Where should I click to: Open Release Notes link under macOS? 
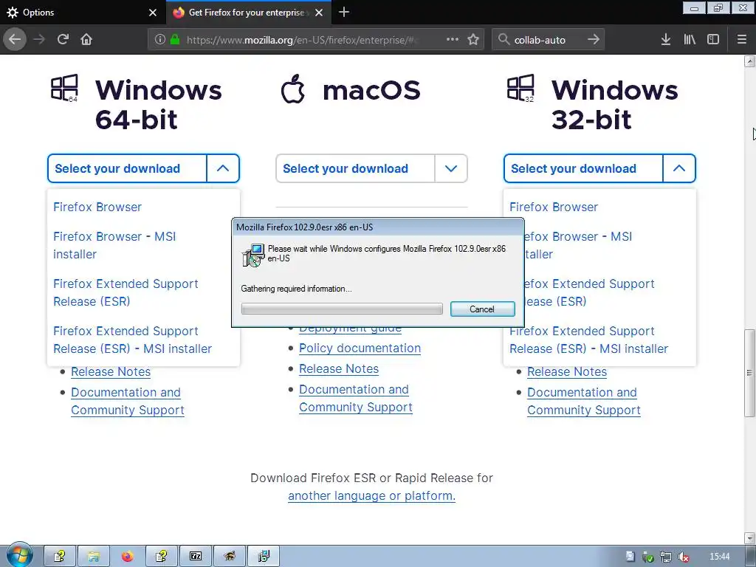click(x=339, y=369)
